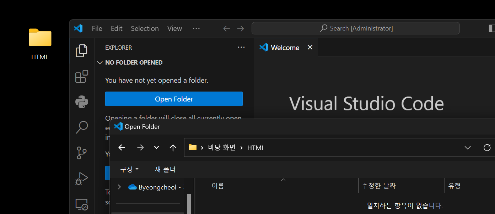Select the Welcome tab
The image size is (495, 214).
pyautogui.click(x=285, y=48)
